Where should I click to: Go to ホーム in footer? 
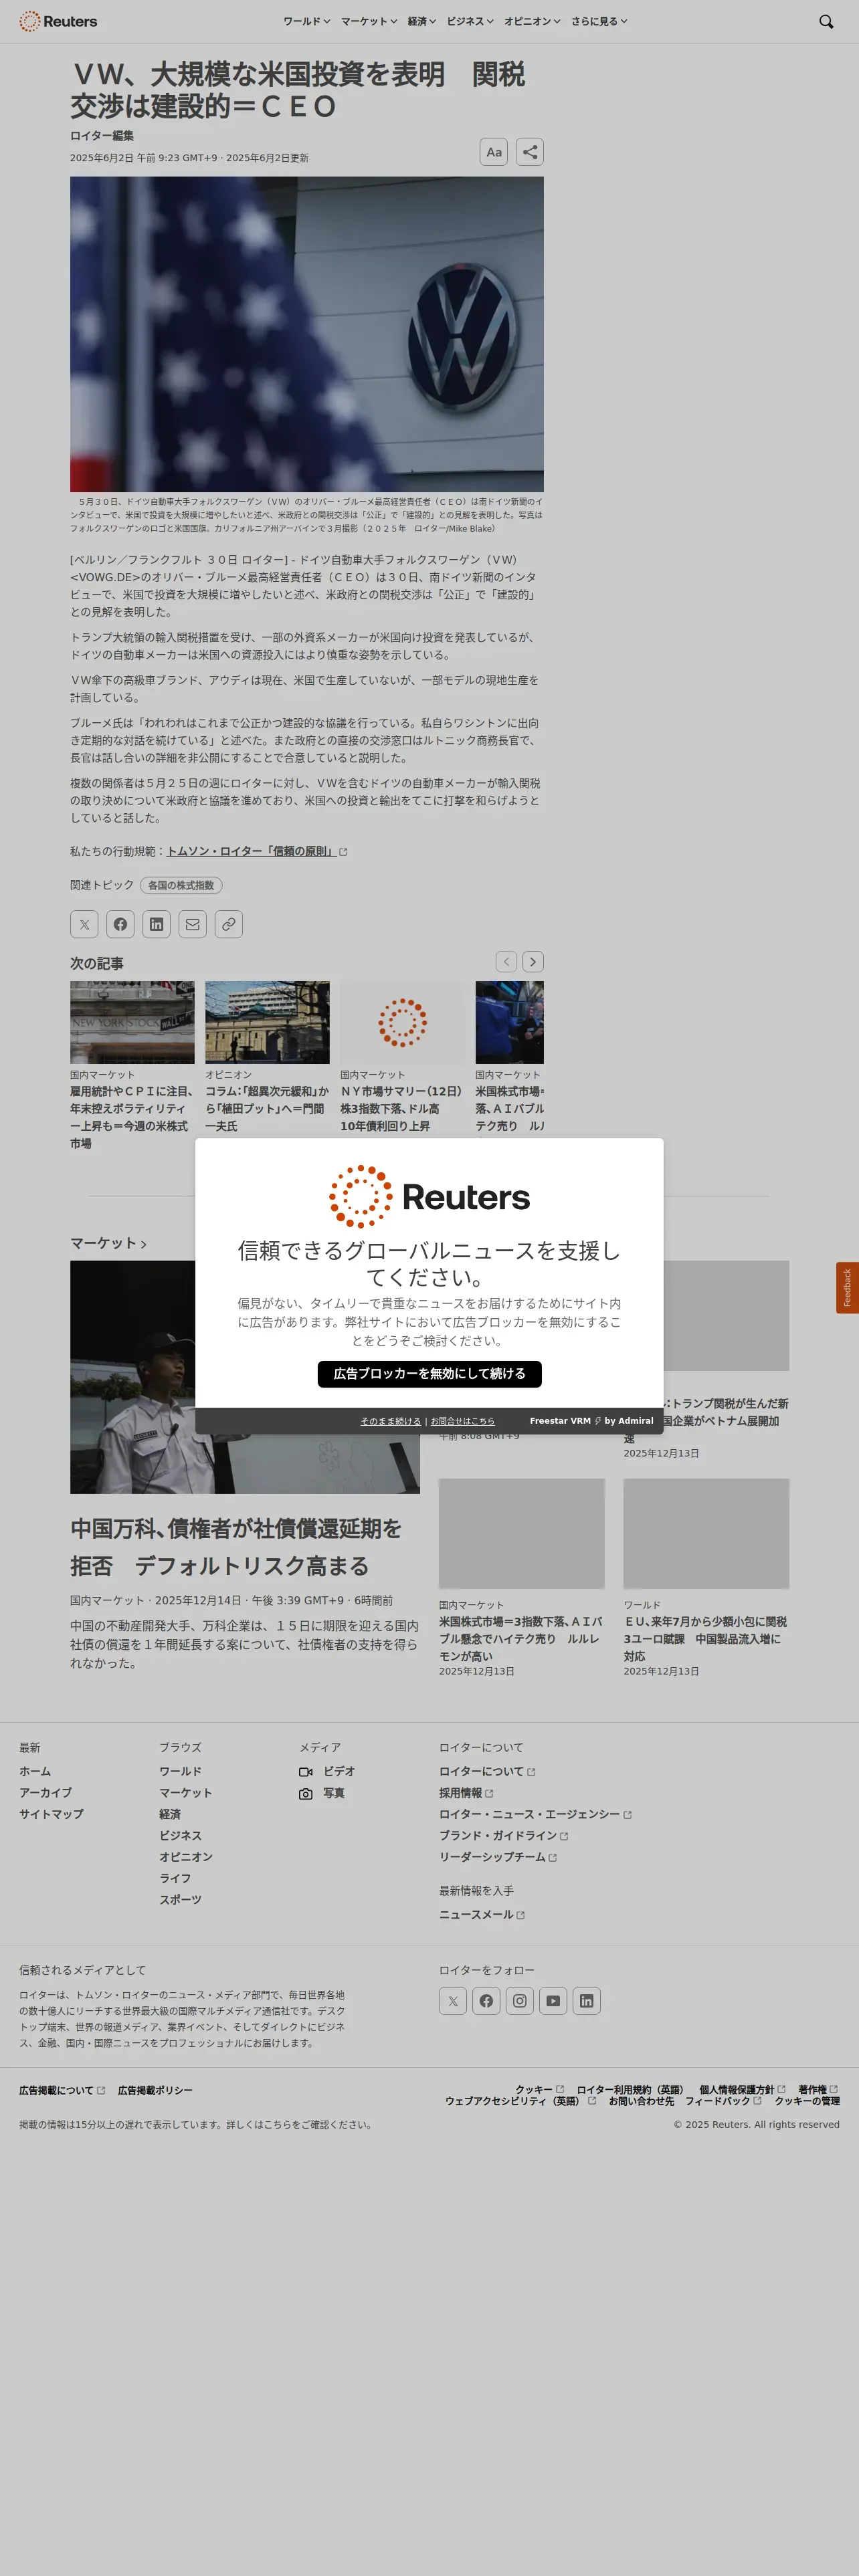click(x=35, y=1771)
